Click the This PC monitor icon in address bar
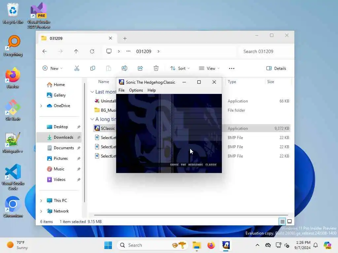 pyautogui.click(x=109, y=51)
